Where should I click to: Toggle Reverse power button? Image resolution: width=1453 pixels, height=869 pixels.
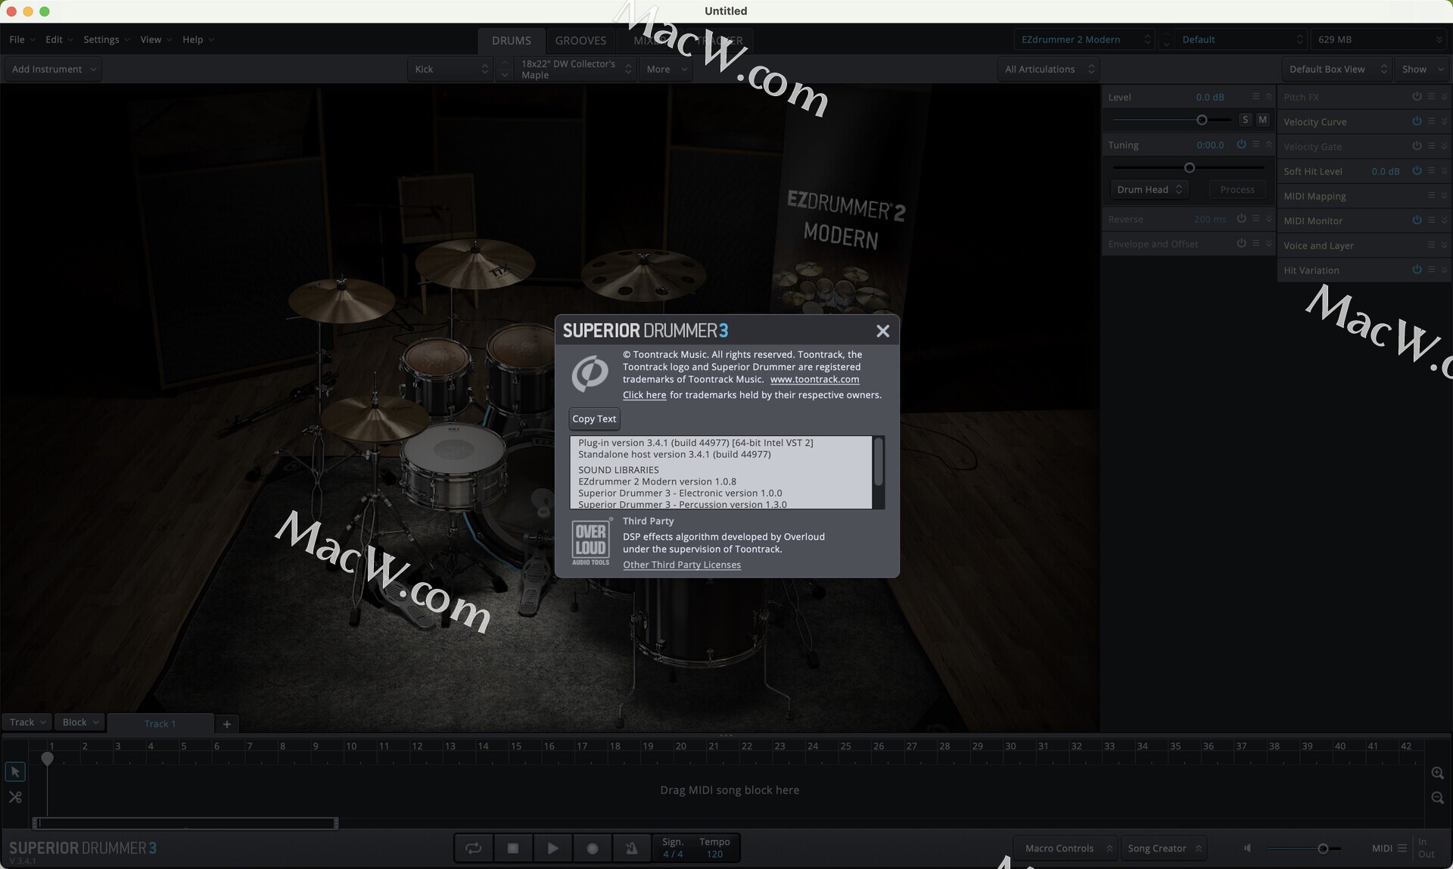[x=1241, y=218]
